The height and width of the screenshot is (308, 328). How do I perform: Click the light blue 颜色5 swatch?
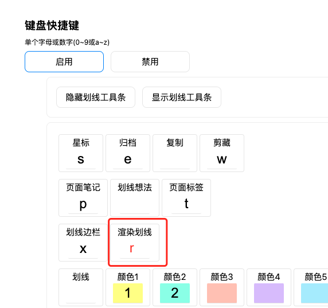click(x=315, y=293)
